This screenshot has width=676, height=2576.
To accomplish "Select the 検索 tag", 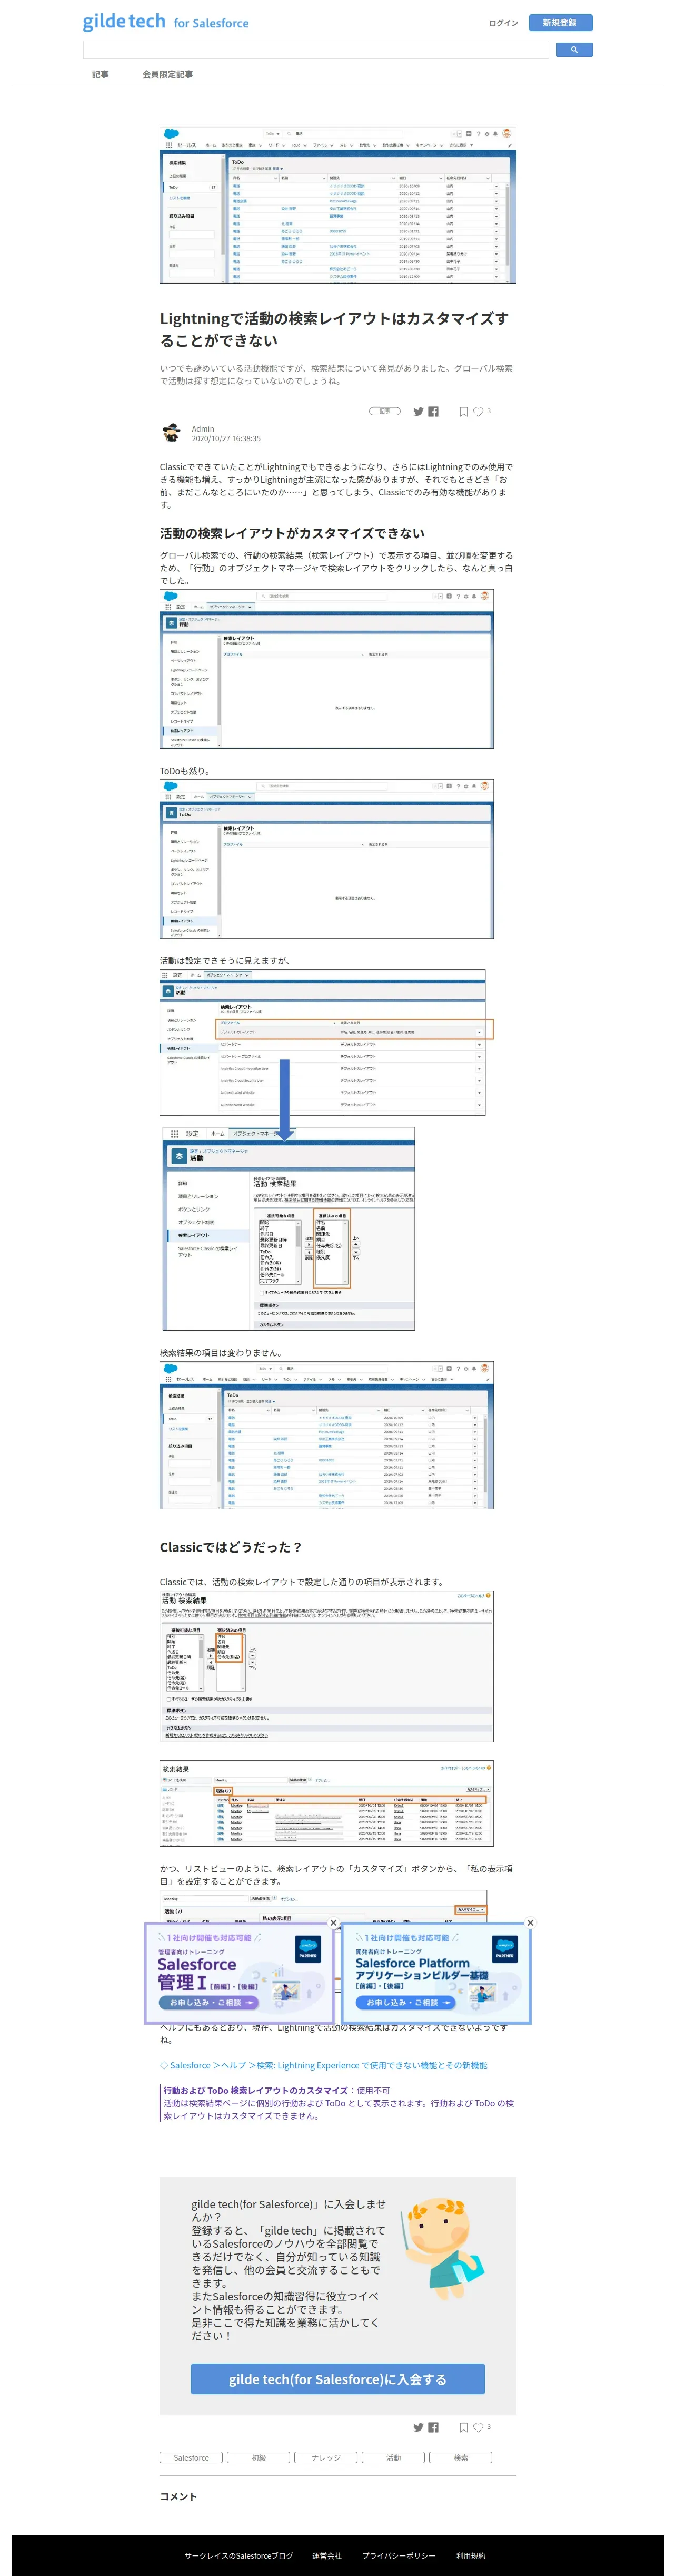I will 460,2457.
